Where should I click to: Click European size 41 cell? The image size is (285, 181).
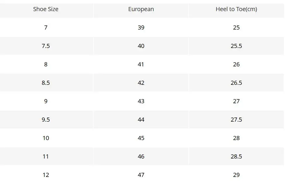(x=141, y=64)
